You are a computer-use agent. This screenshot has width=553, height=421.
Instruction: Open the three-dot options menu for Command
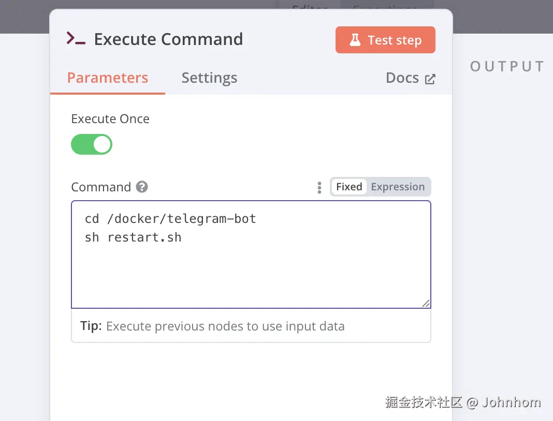319,187
